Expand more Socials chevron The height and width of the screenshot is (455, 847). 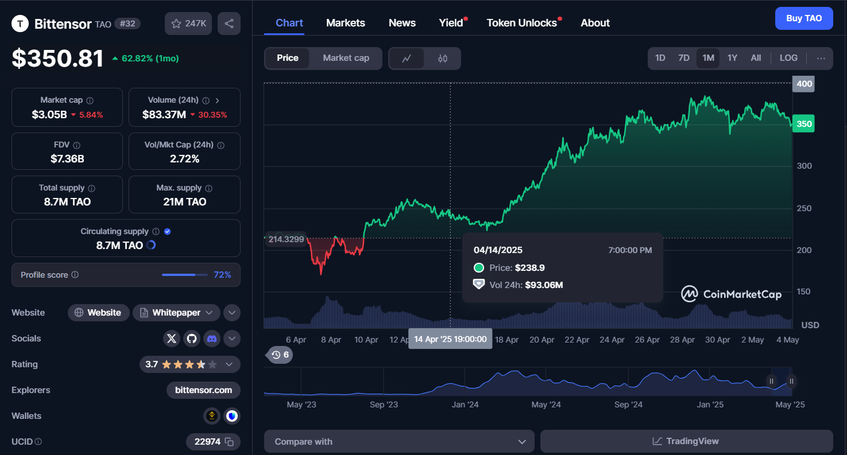[232, 339]
